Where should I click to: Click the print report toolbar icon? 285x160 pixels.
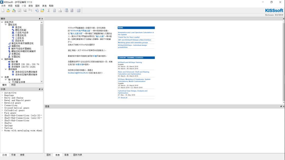point(60,11)
